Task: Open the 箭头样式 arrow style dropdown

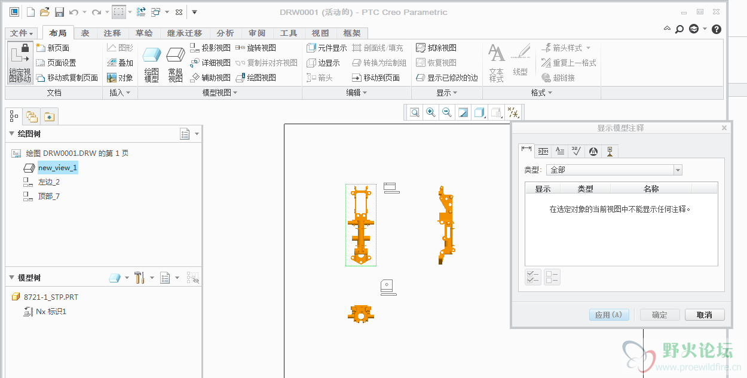Action: click(566, 48)
